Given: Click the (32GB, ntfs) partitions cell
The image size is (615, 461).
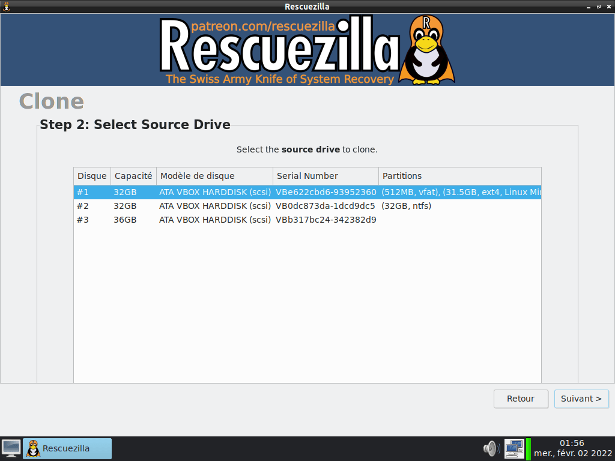Looking at the screenshot, I should [x=407, y=206].
